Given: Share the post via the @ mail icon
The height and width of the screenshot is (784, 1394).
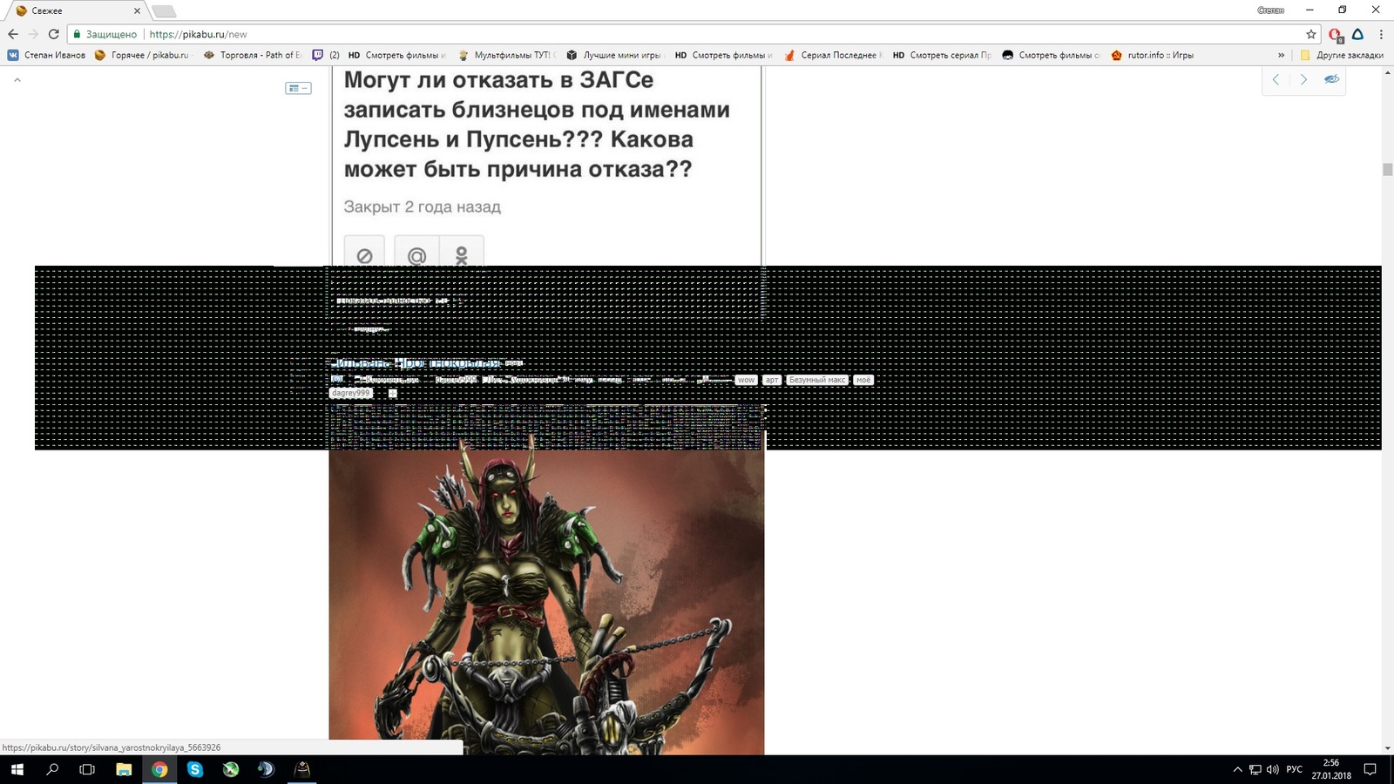Looking at the screenshot, I should point(416,254).
